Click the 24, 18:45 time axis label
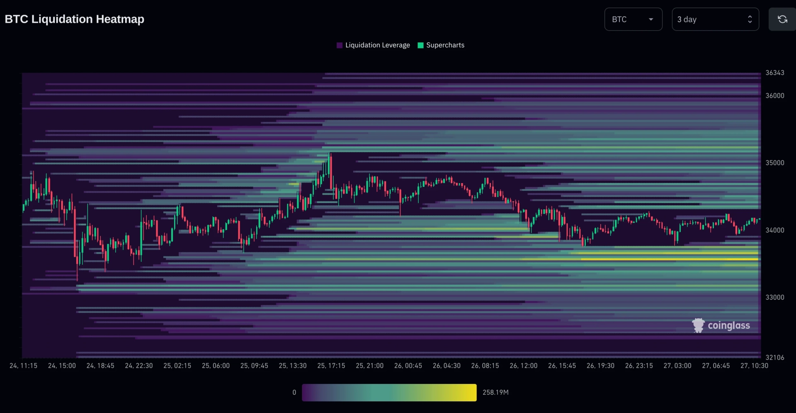 (x=100, y=366)
